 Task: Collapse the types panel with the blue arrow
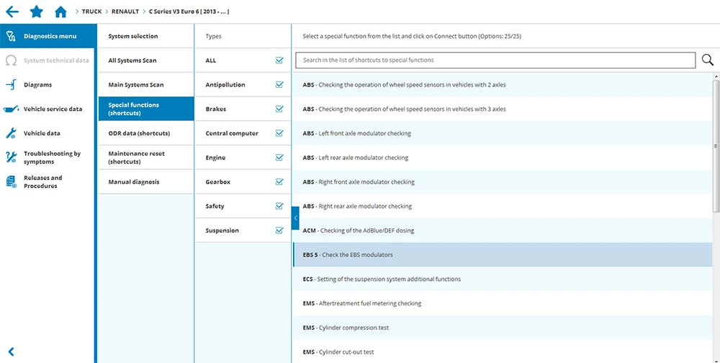coord(295,218)
